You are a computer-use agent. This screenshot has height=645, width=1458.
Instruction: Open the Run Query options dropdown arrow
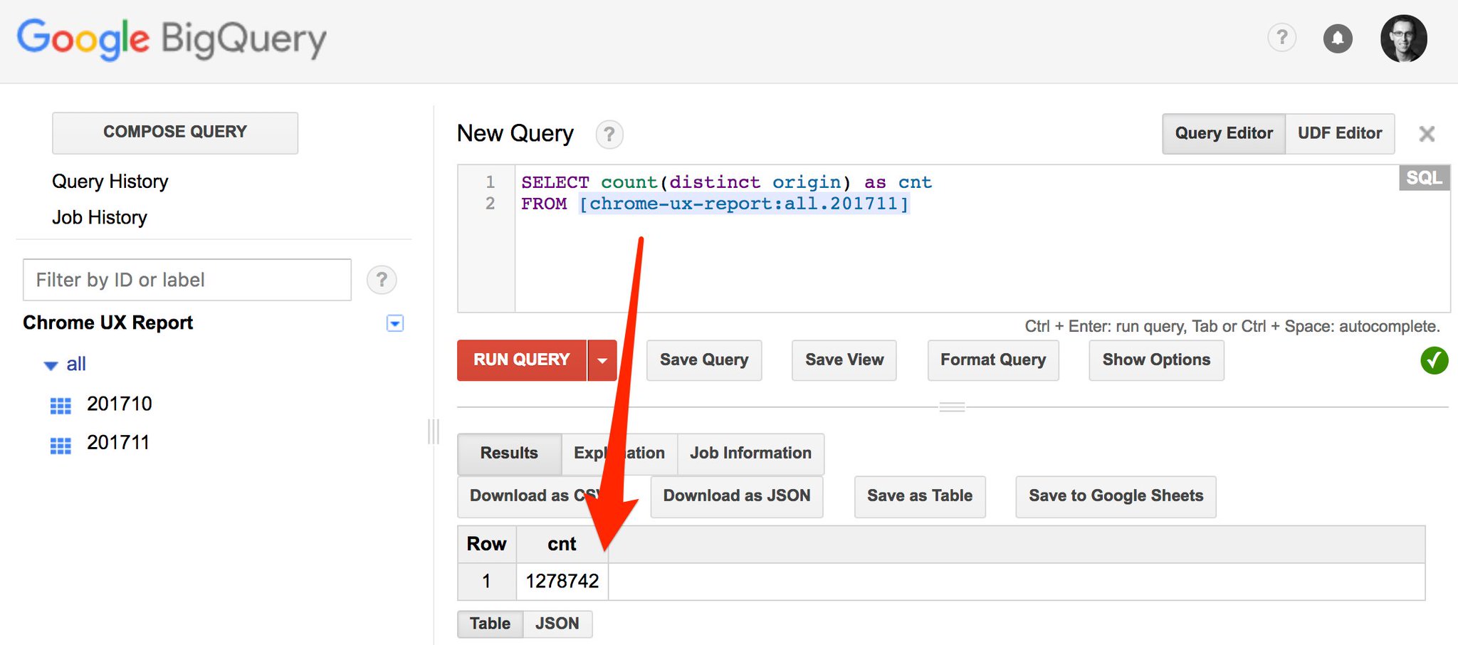pyautogui.click(x=602, y=360)
